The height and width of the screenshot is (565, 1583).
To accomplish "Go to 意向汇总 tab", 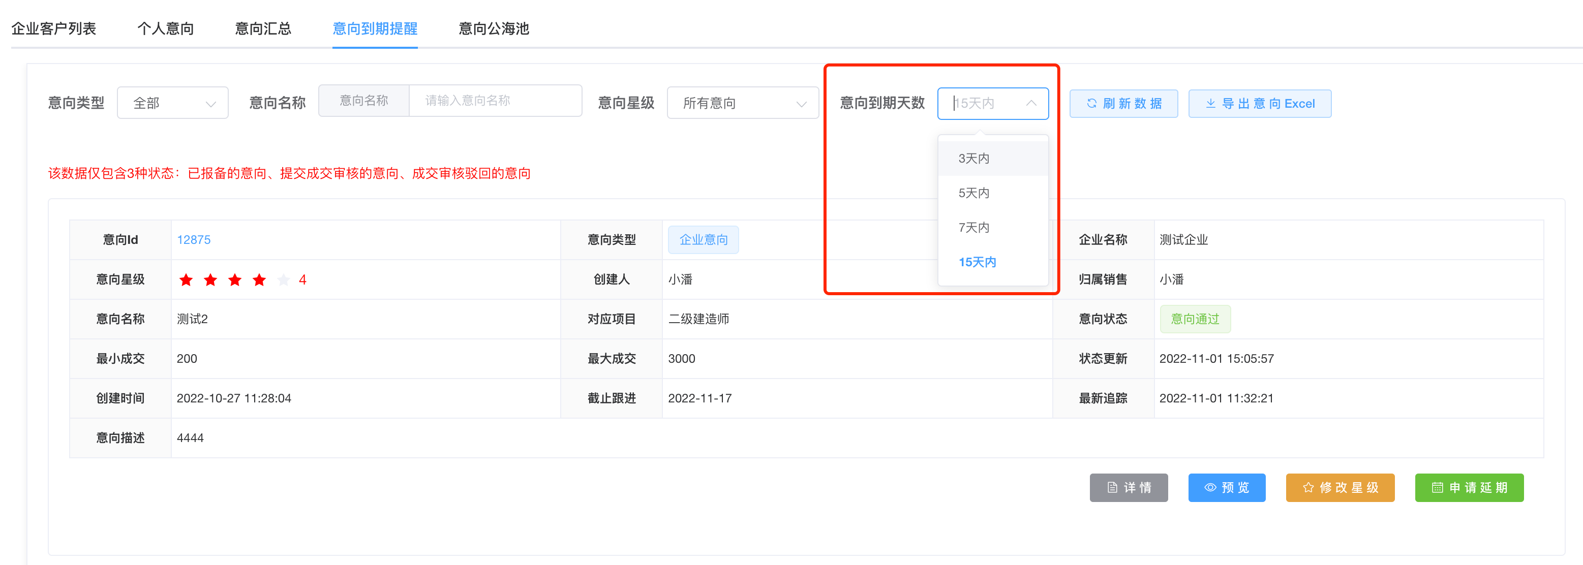I will [x=263, y=29].
